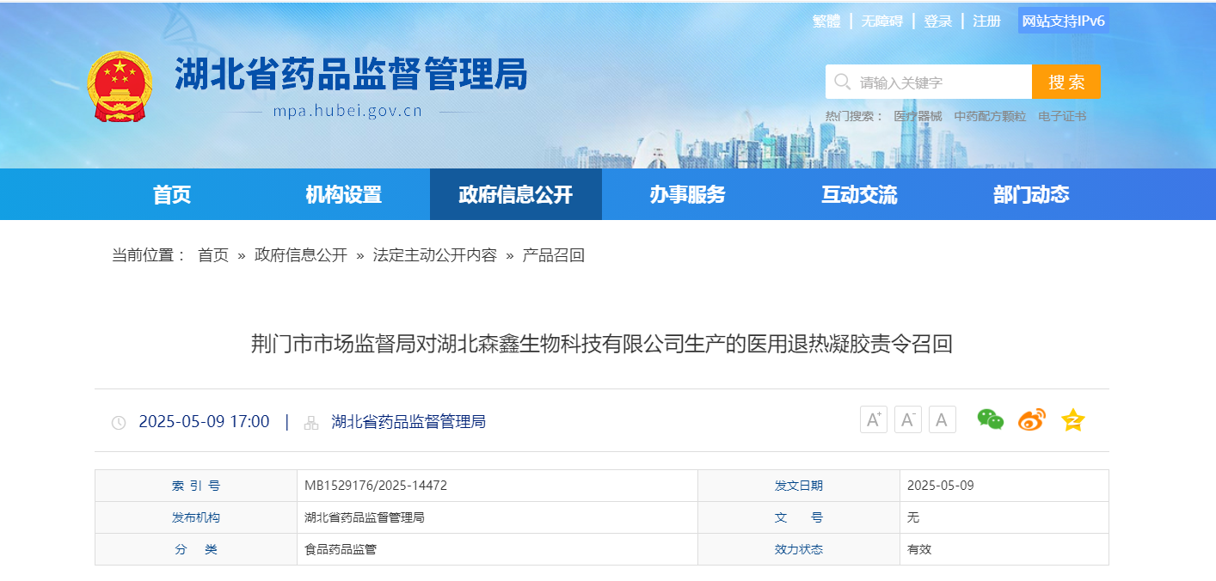Click the 登录 link
This screenshot has width=1216, height=581.
click(x=937, y=21)
